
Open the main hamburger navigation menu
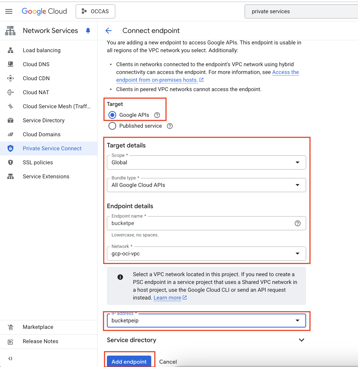(x=9, y=11)
